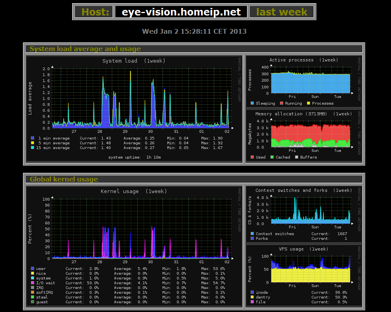Click the blue 1 min average legend swatch
Viewport: 391px width, 312px height.
tap(33, 138)
